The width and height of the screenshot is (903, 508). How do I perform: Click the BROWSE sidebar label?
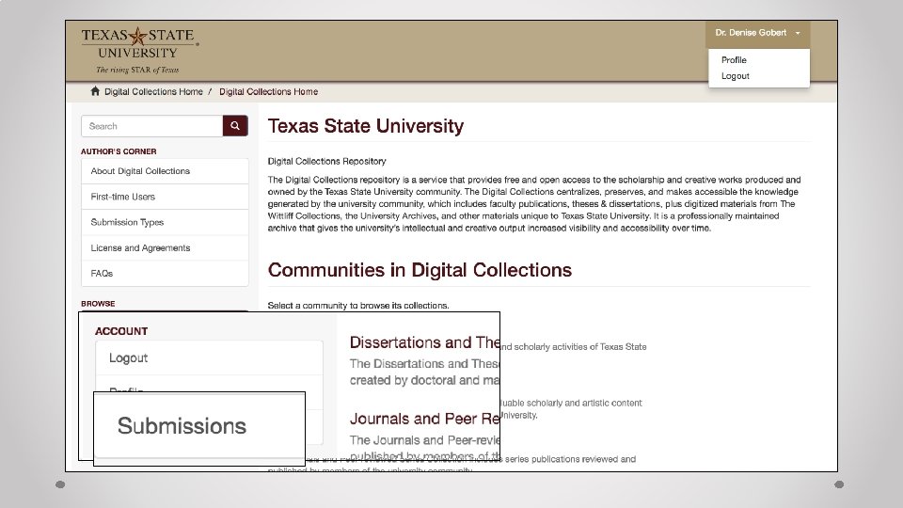point(98,304)
